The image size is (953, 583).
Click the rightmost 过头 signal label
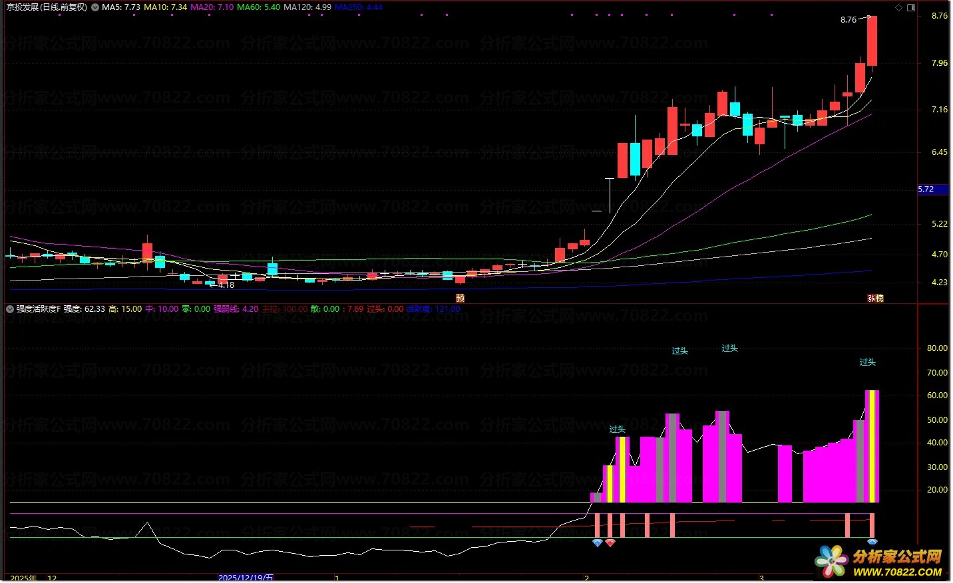(x=867, y=362)
